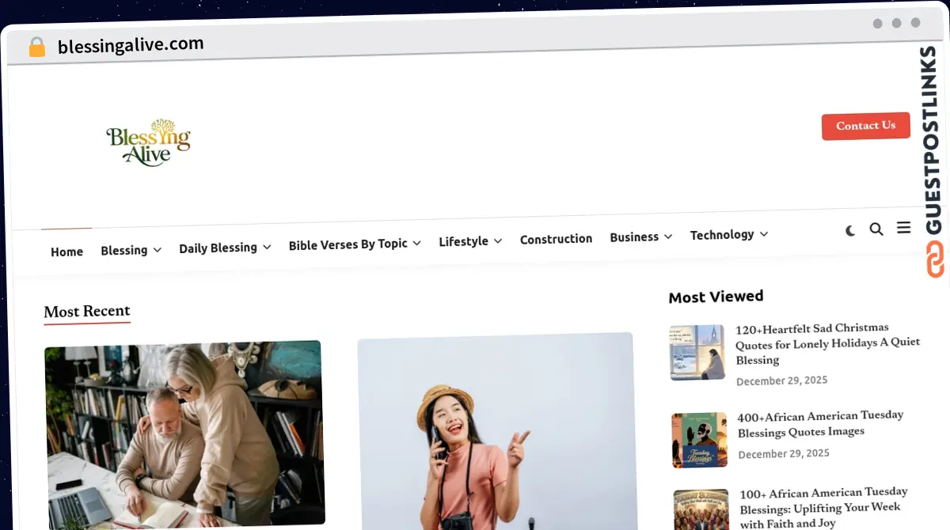Viewport: 950px width, 530px height.
Task: Click December 29, 2025 under 400+African American post
Action: pos(784,454)
